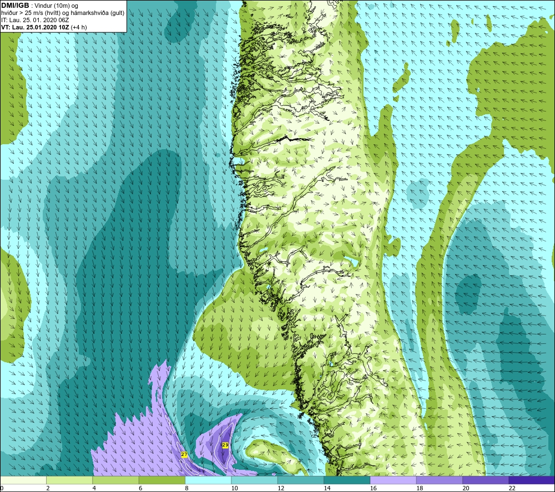Click the legend scale number 14
The image size is (555, 492).
click(327, 488)
